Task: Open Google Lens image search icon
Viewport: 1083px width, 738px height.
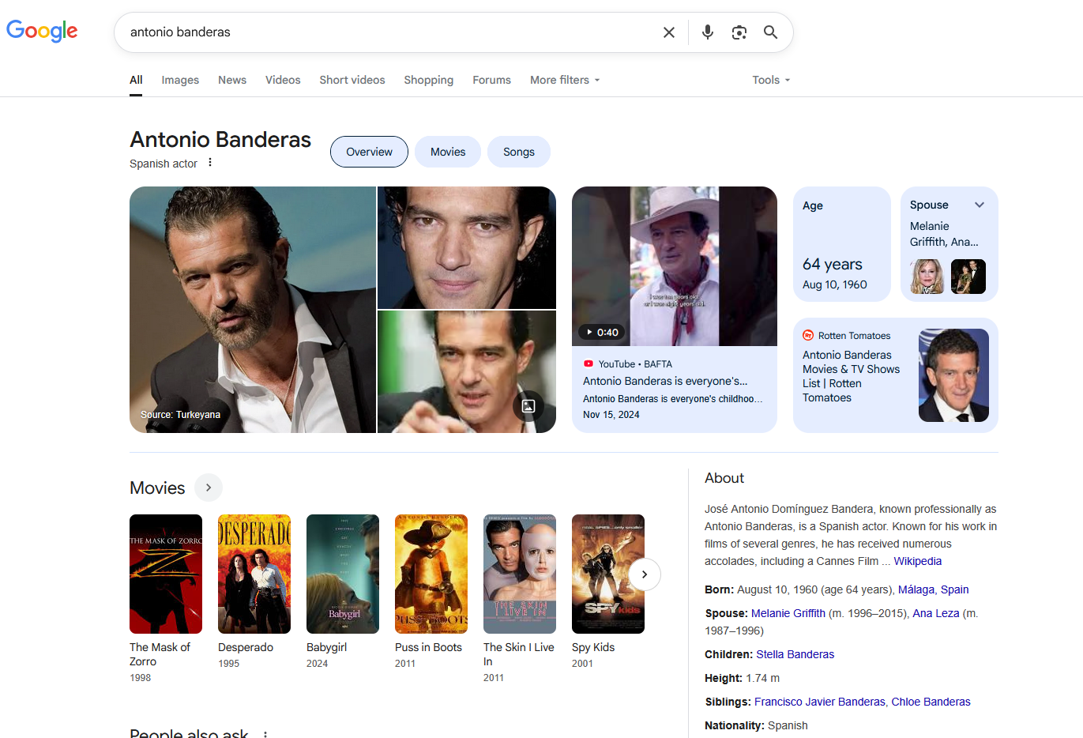Action: click(739, 32)
